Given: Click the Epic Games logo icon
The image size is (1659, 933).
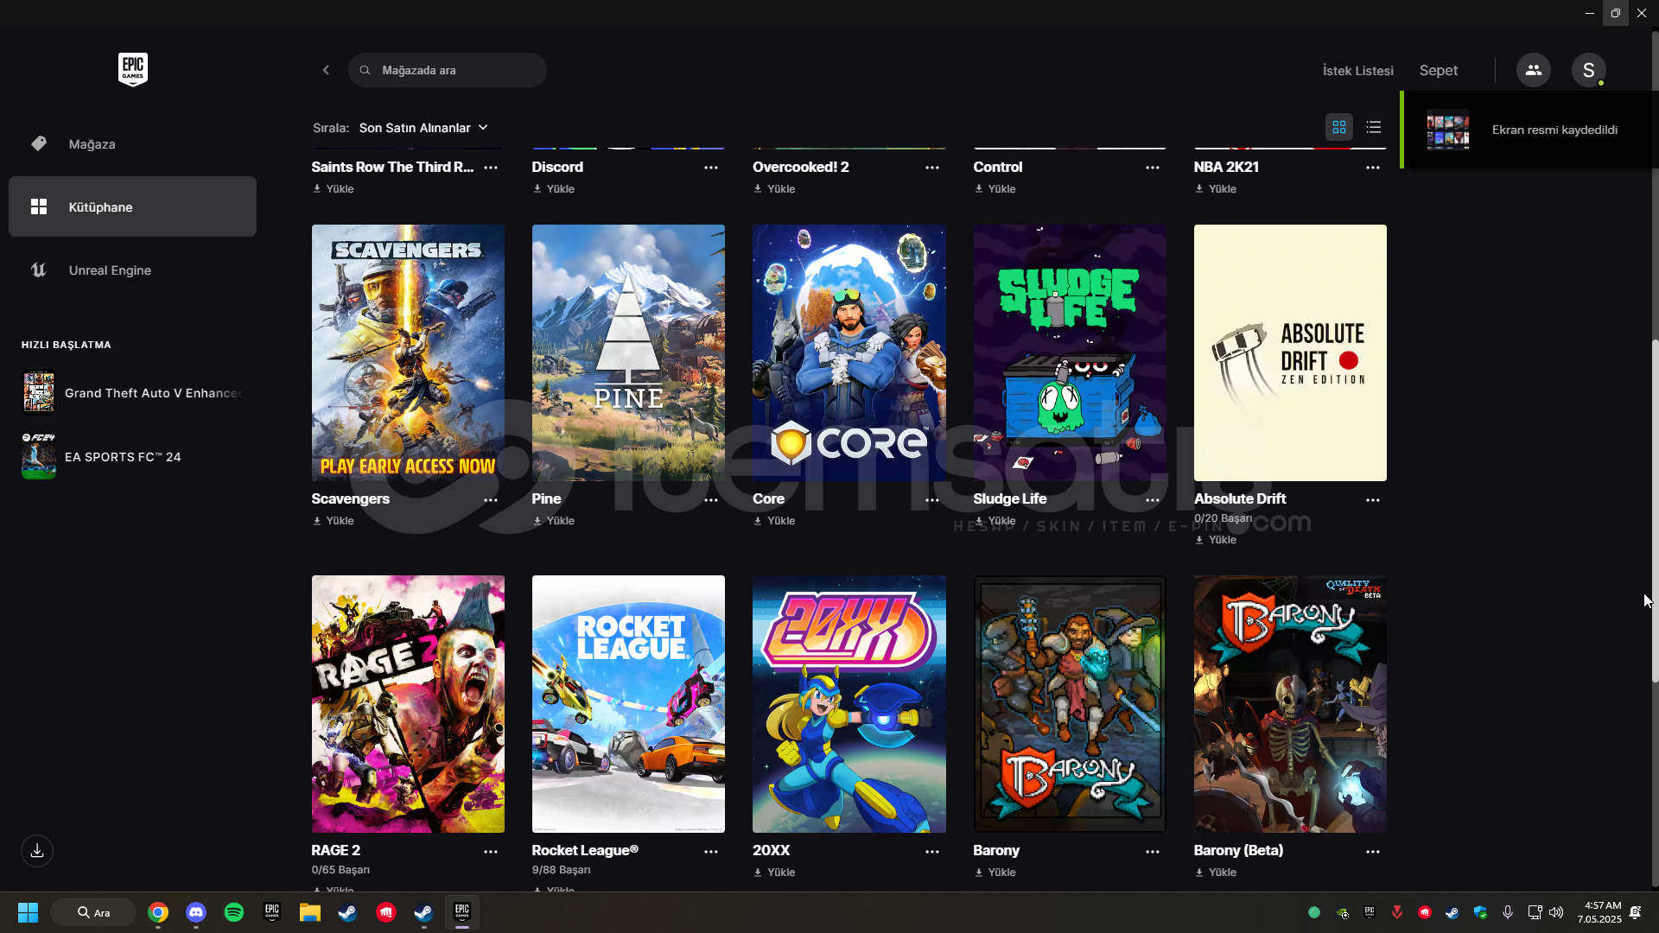Looking at the screenshot, I should [x=132, y=69].
